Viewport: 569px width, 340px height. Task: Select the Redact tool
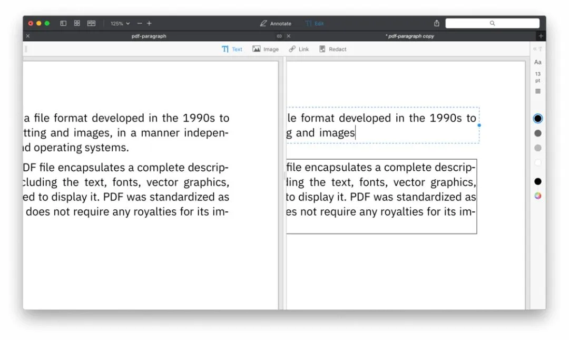pyautogui.click(x=333, y=49)
